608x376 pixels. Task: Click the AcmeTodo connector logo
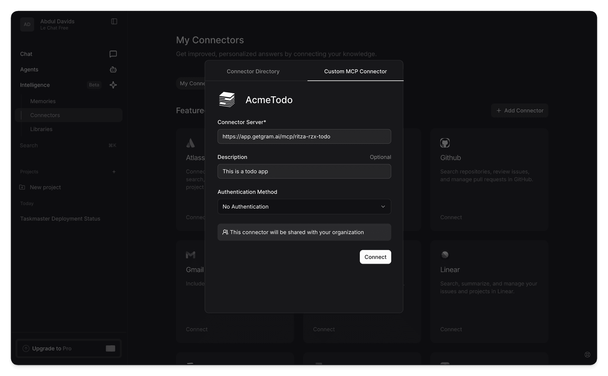pyautogui.click(x=227, y=99)
